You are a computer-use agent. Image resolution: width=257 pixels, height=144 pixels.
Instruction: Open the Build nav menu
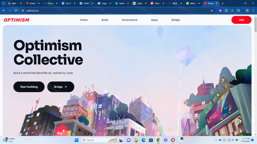click(x=105, y=20)
